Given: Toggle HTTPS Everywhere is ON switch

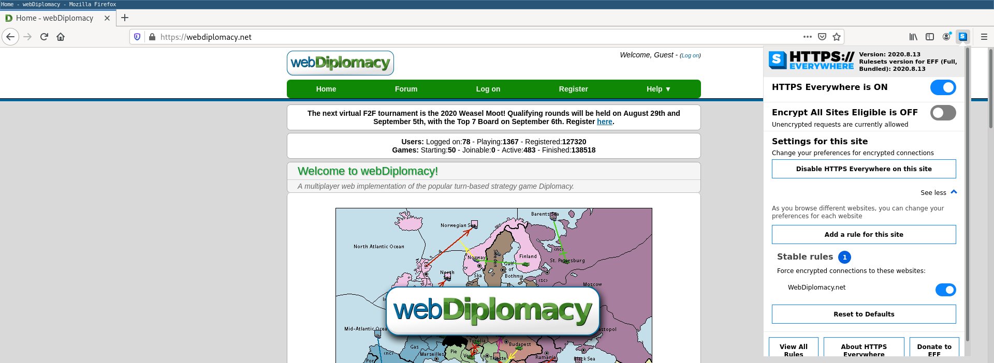Looking at the screenshot, I should 943,87.
